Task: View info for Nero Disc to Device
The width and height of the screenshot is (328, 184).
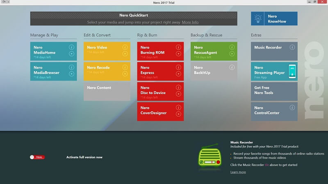Action: [178, 88]
